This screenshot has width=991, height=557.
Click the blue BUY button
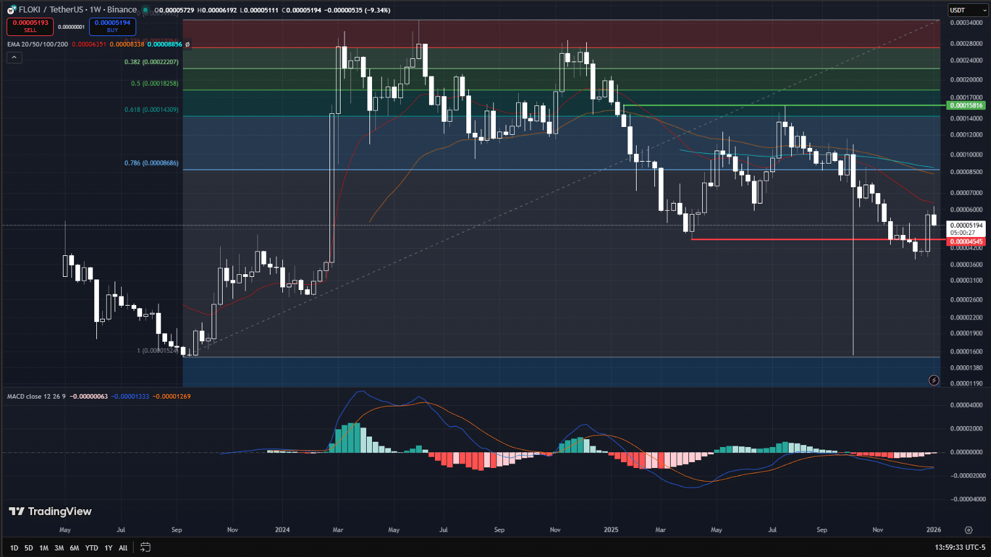coord(112,26)
